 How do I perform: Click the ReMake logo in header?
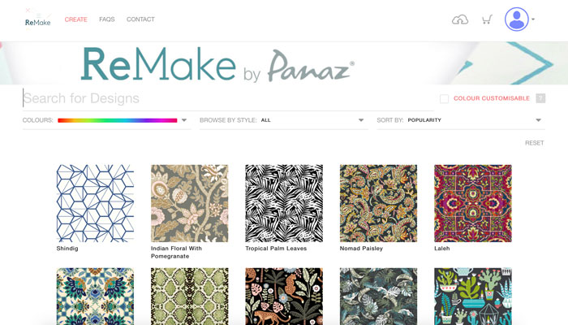(x=37, y=19)
